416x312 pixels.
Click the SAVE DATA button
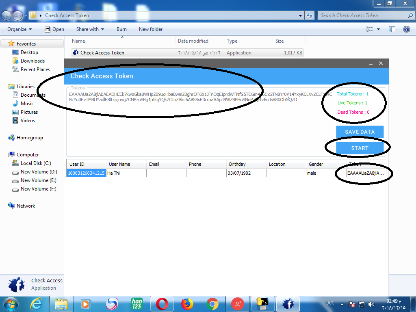(x=360, y=132)
